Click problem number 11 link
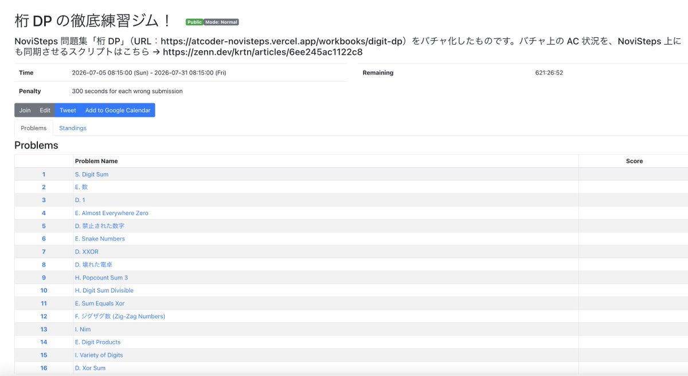This screenshot has width=688, height=376. coord(44,303)
